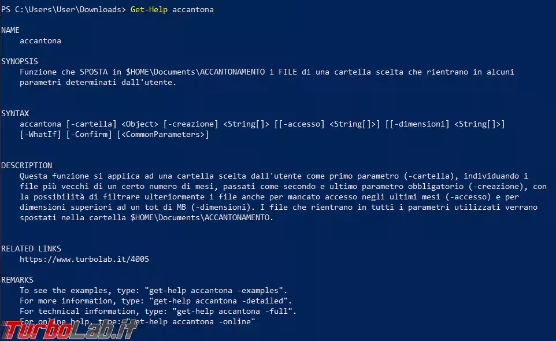Click the "get-help accantona -full" remark text
Image resolution: width=556 pixels, height=341 pixels.
(222, 311)
